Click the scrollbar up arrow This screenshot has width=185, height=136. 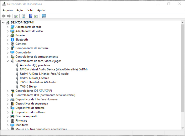183,23
